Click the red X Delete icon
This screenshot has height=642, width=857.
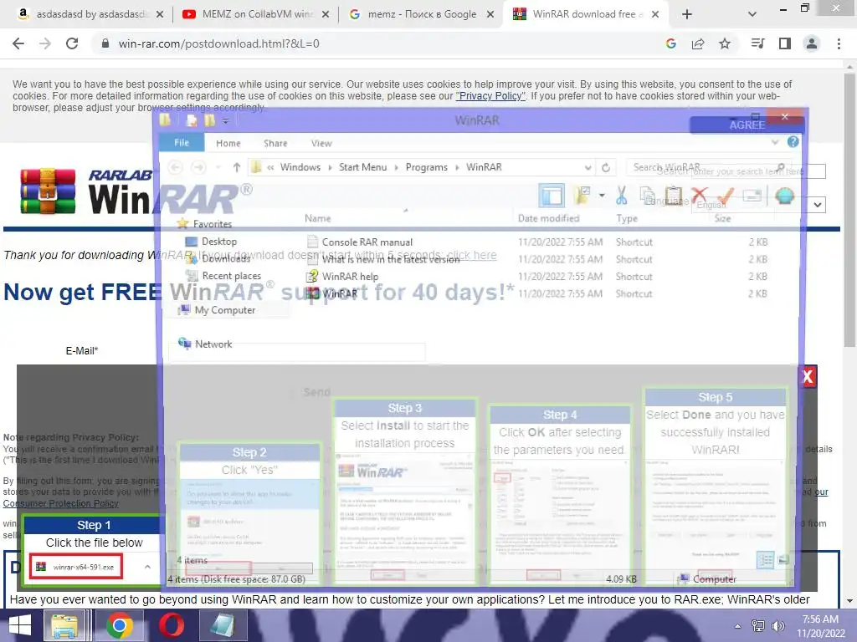coord(699,195)
